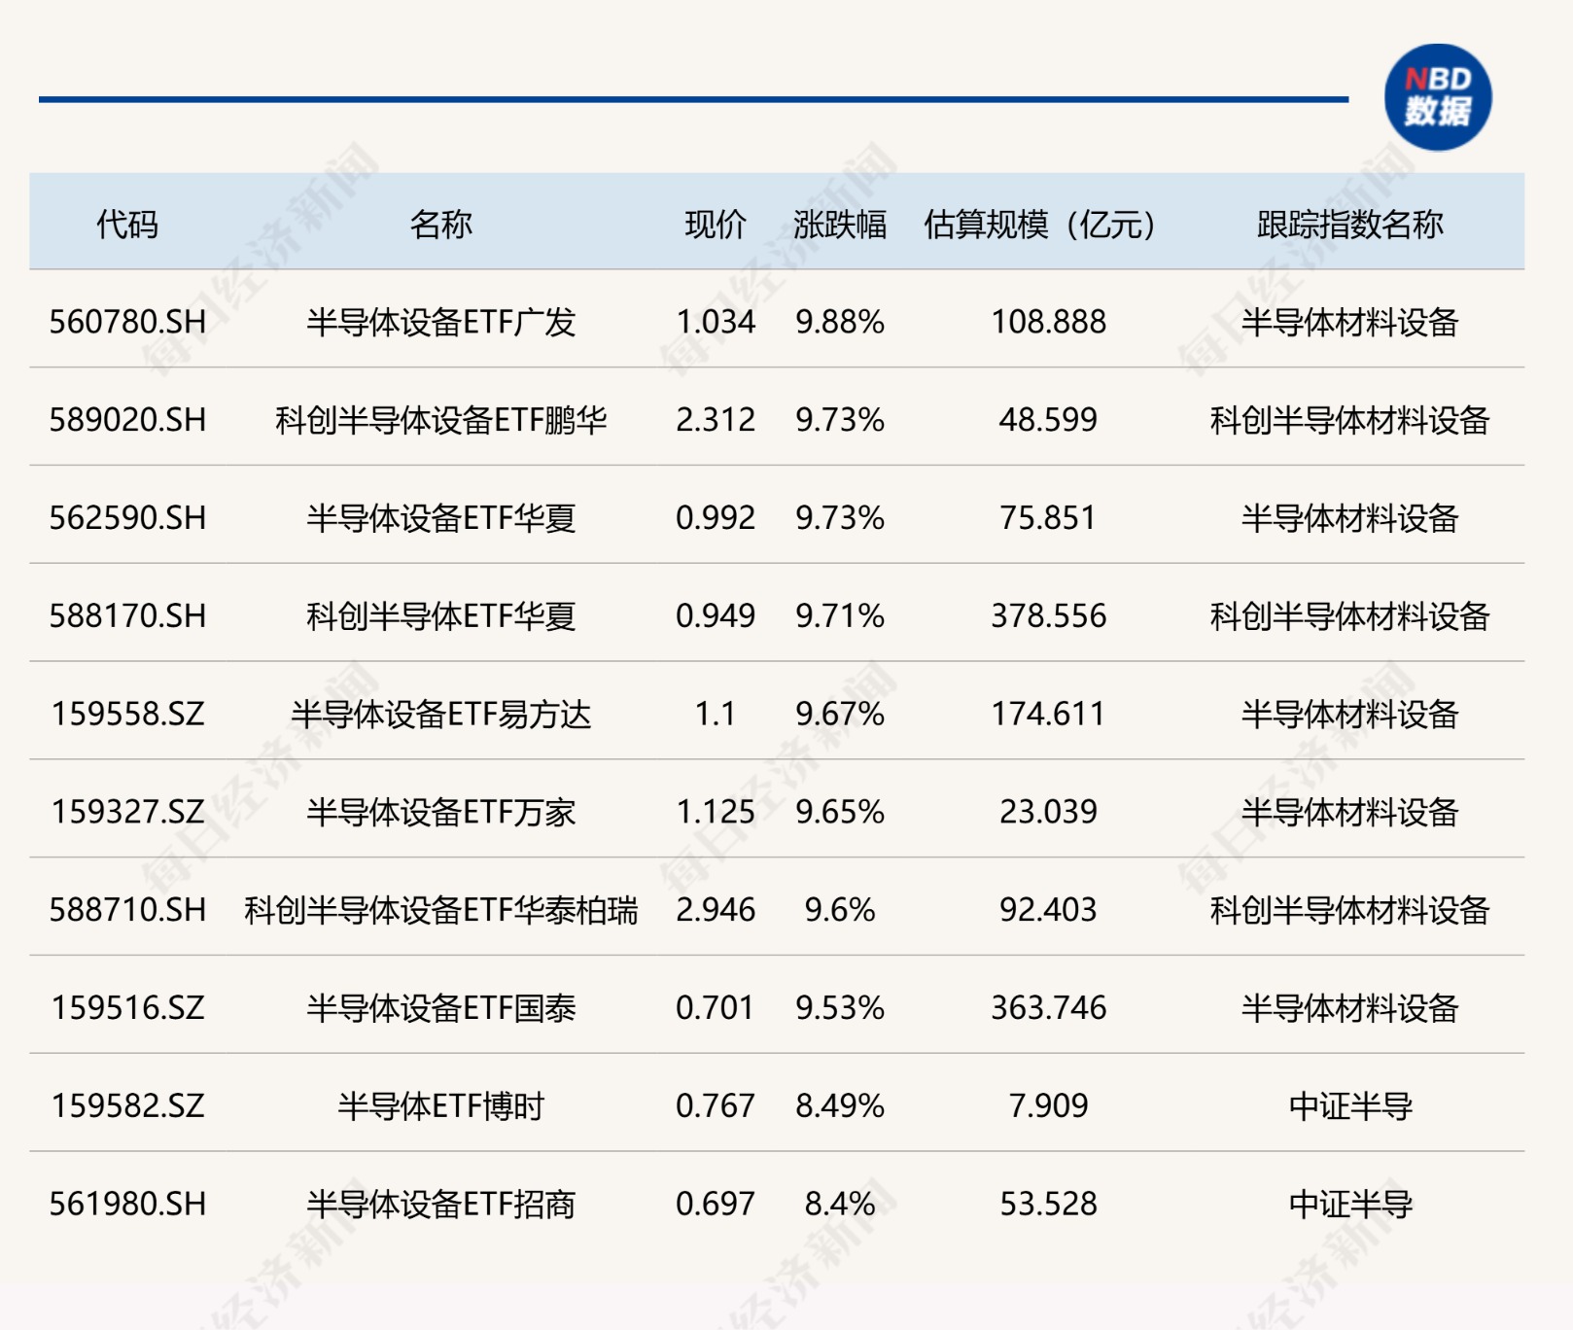Image resolution: width=1573 pixels, height=1330 pixels.
Task: Click the 名称 column header
Action: tap(440, 225)
